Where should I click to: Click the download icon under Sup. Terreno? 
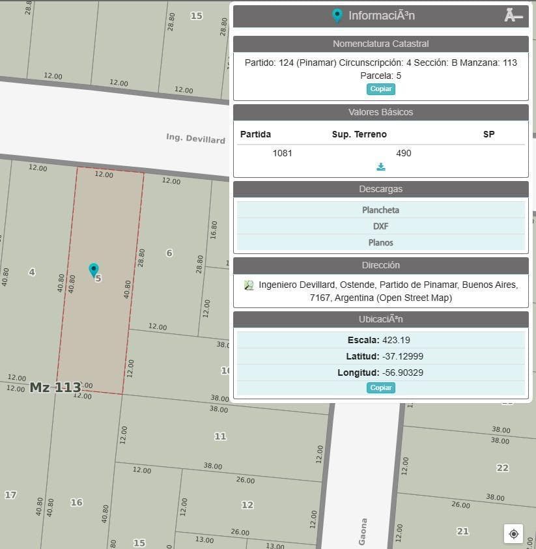[x=381, y=167]
